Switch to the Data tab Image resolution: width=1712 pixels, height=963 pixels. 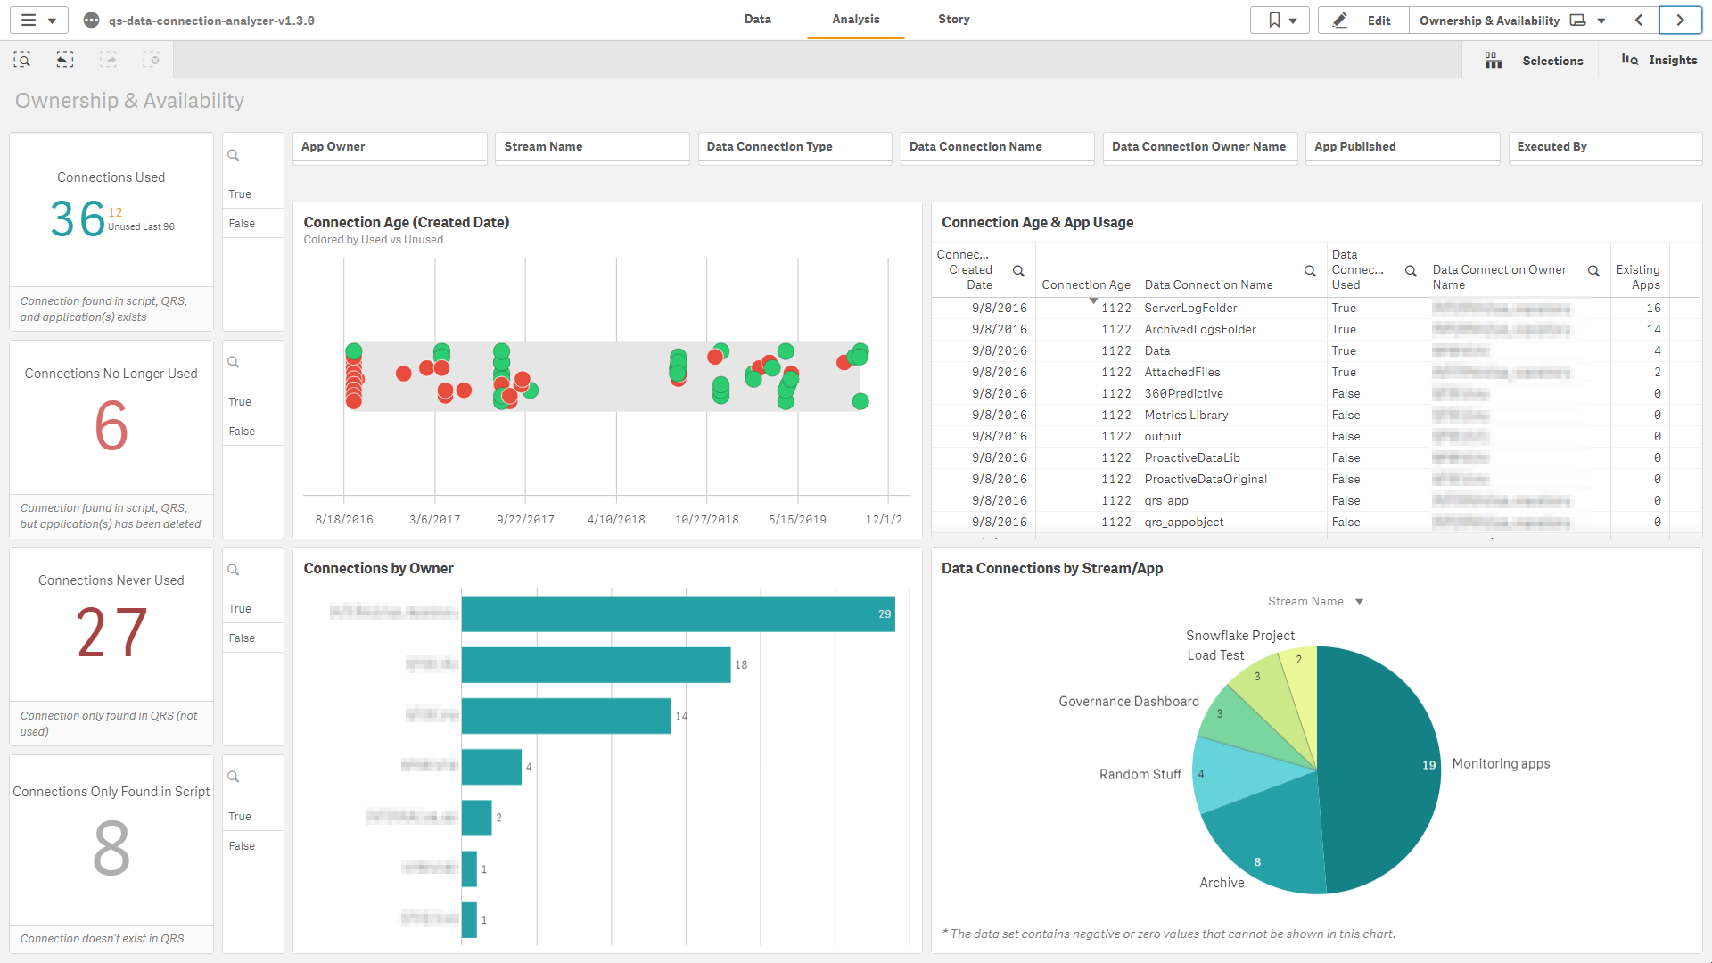pos(757,19)
